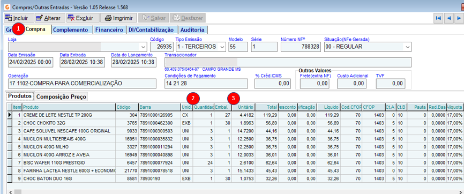Click the Condições de Pagamento field
This screenshot has height=194, width=464.
[x=206, y=84]
